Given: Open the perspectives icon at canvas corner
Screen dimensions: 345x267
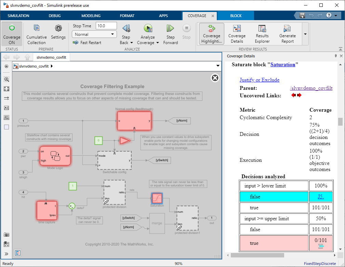Looking at the screenshot, I should point(18,253).
